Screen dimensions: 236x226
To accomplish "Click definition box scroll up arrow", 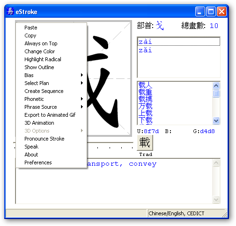I will pos(216,163).
